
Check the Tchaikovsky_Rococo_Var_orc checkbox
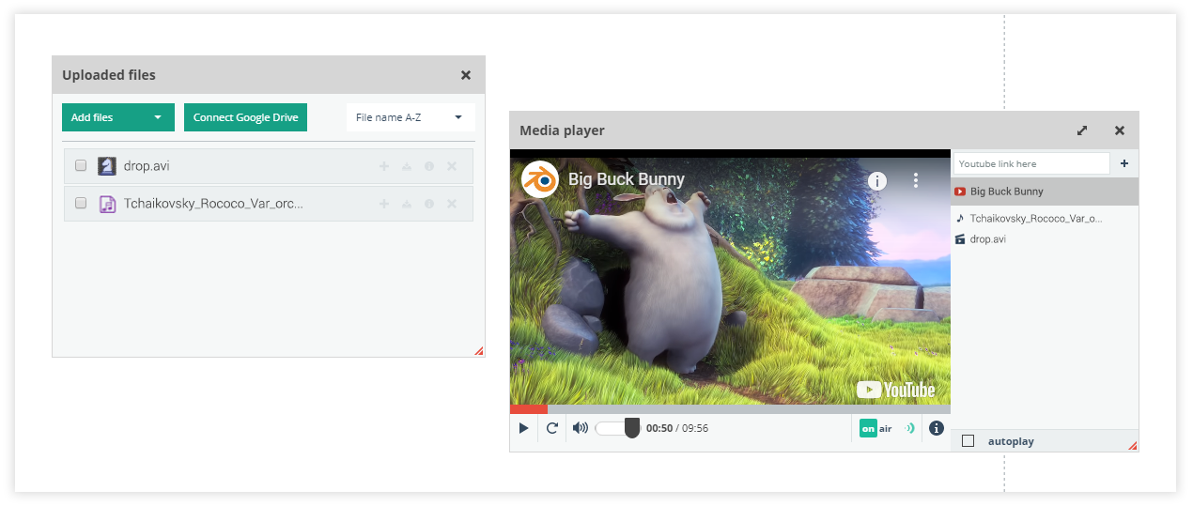[x=81, y=203]
